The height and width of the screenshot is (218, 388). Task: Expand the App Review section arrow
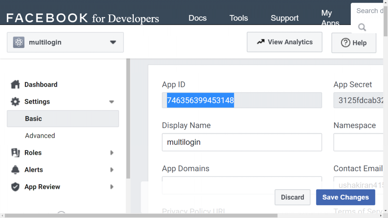112,187
